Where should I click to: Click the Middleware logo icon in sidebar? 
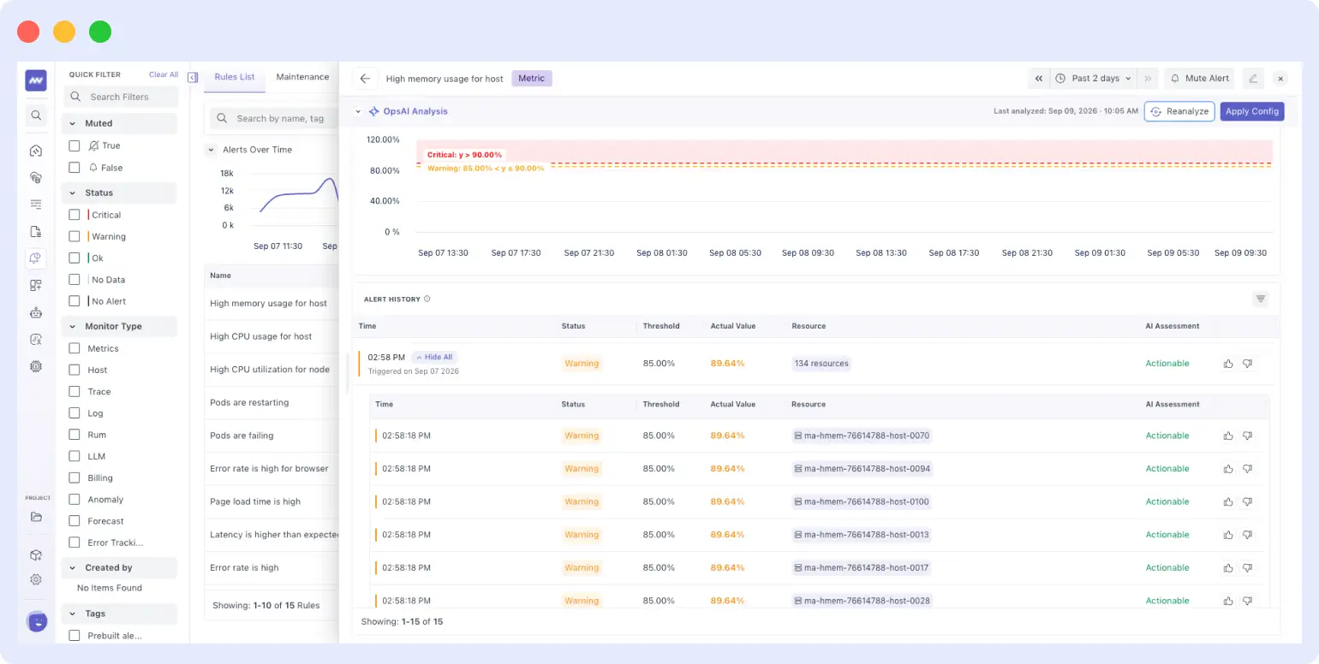click(x=36, y=80)
